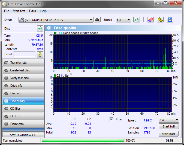Open the FE / TE section
Viewport: 184px width, 145px height.
pos(23,116)
